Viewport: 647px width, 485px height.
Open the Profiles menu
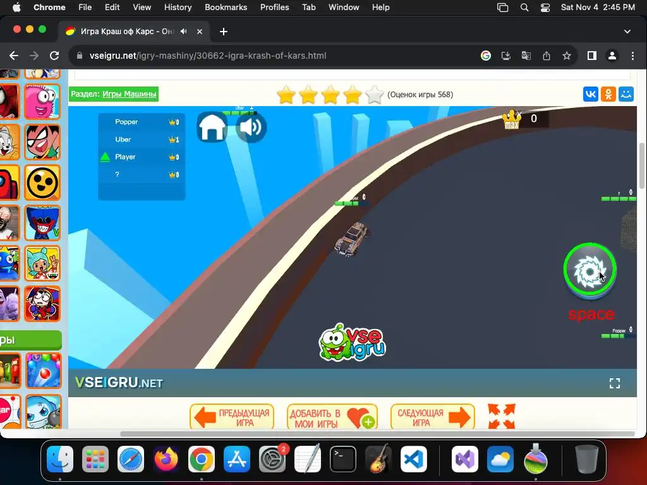pos(274,8)
